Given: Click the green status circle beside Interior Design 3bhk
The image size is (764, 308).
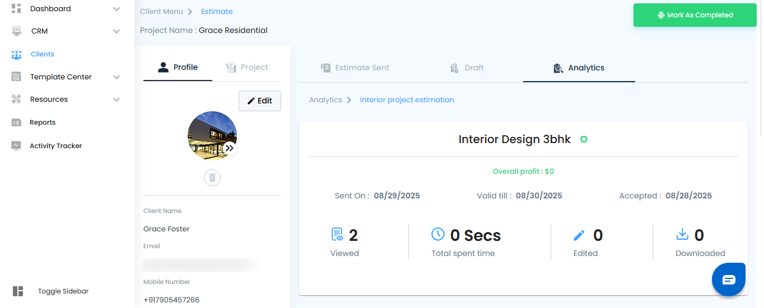Looking at the screenshot, I should [x=584, y=139].
